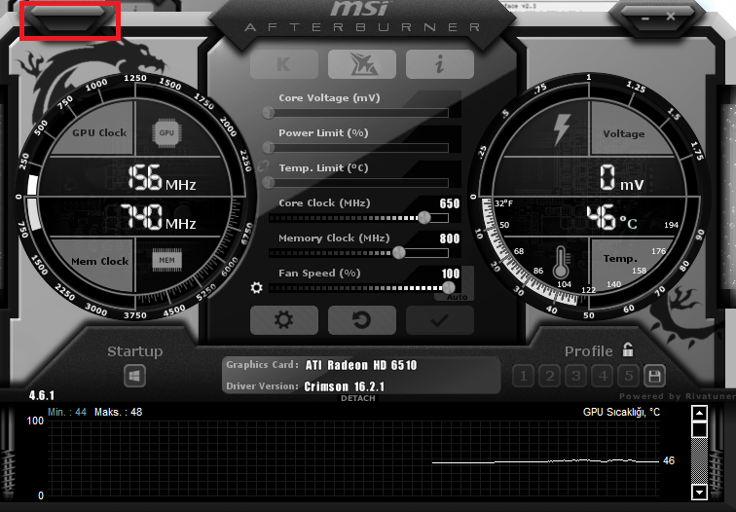
Task: Click the Memory Clock value 800
Action: click(x=449, y=238)
